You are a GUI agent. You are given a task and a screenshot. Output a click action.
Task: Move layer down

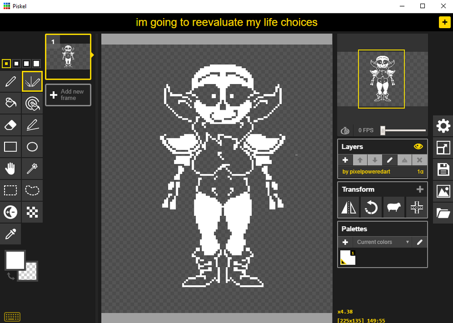click(374, 160)
